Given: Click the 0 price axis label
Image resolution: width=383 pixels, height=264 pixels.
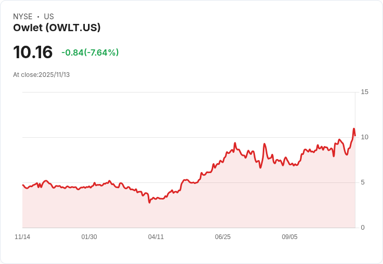Looking at the screenshot, I should (363, 228).
